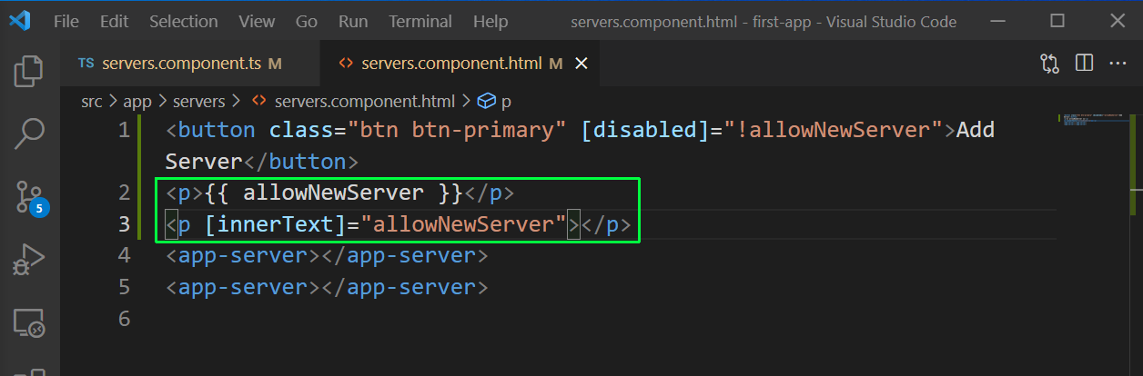
Task: Click the [disabled] attribute in code
Action: (645, 130)
